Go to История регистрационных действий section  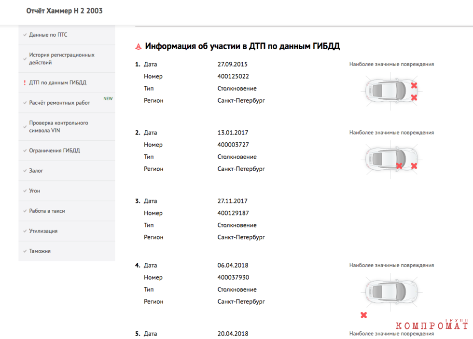(67, 59)
